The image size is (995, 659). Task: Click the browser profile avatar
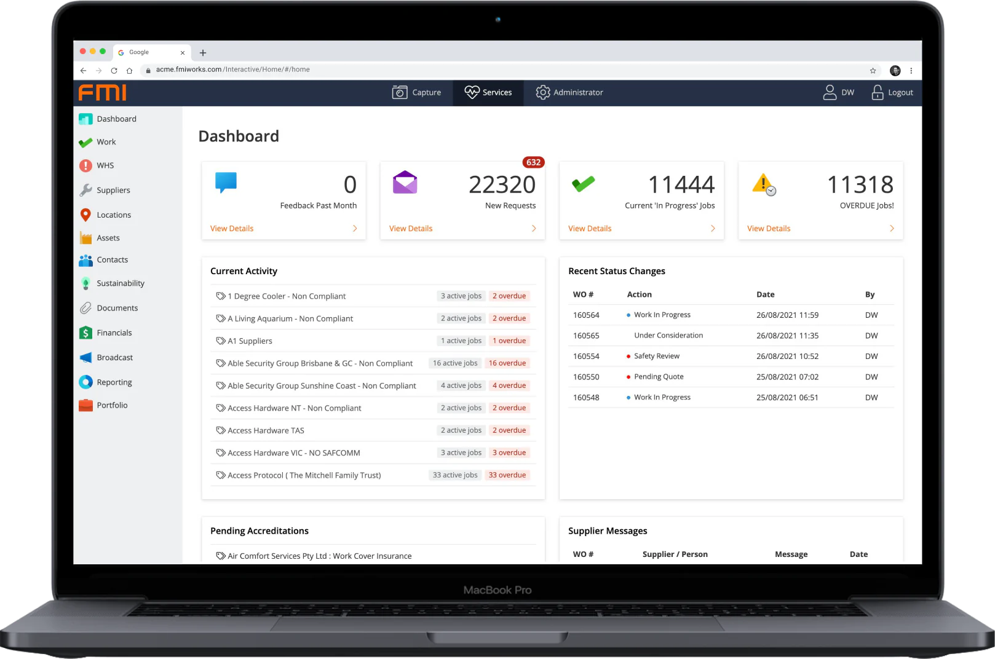click(x=895, y=70)
